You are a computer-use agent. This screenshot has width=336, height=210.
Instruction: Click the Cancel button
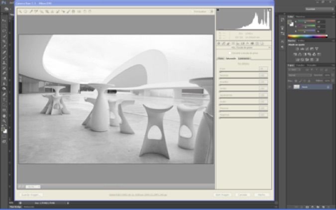[x=243, y=195]
